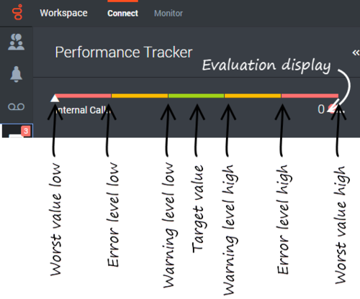Switch to the Connect tab
The width and height of the screenshot is (360, 299).
(x=122, y=14)
